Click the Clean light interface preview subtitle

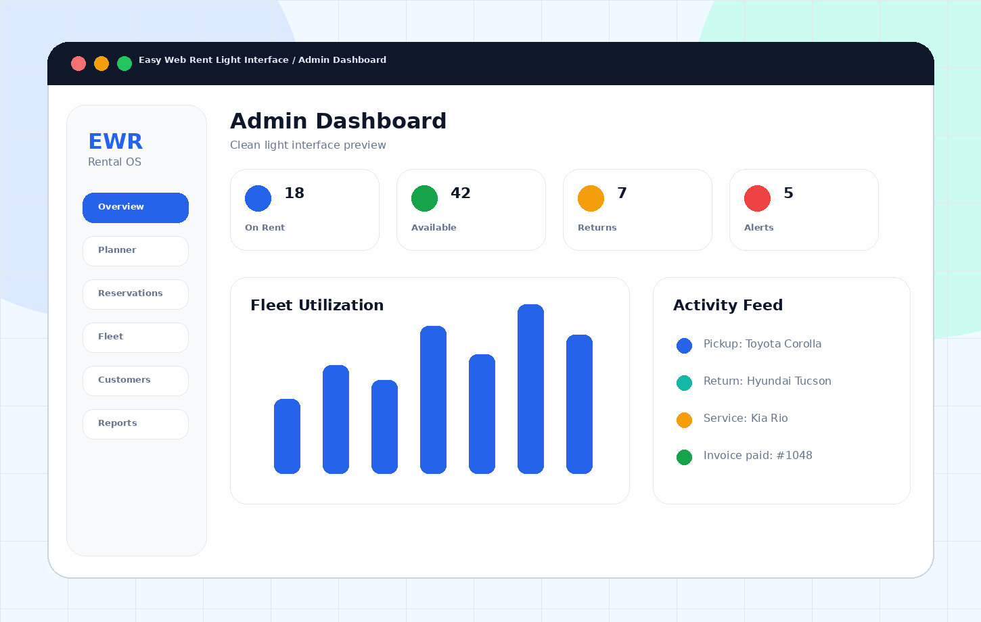308,145
